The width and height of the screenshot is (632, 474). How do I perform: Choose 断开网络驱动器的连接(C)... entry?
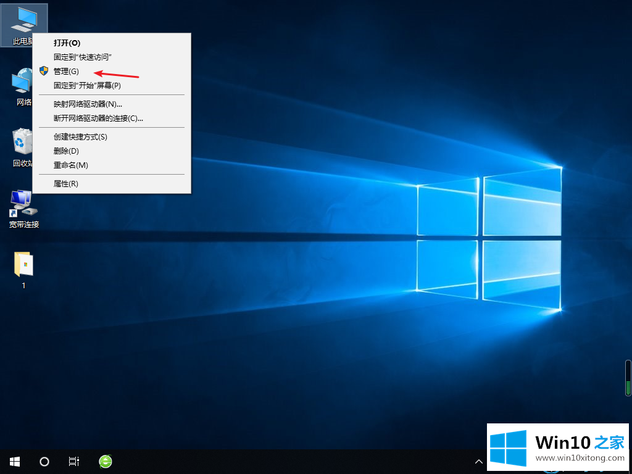112,118
